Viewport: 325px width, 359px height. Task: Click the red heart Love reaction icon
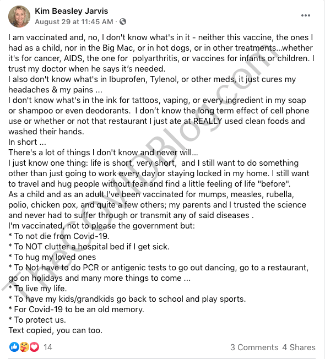(x=34, y=347)
